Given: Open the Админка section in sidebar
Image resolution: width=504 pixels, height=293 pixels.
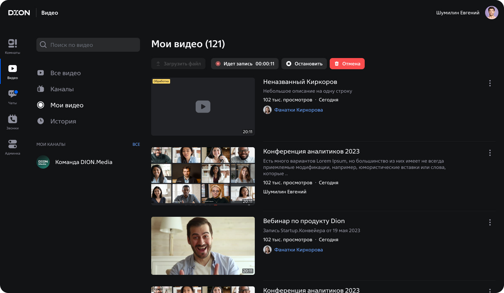Looking at the screenshot, I should click(13, 147).
